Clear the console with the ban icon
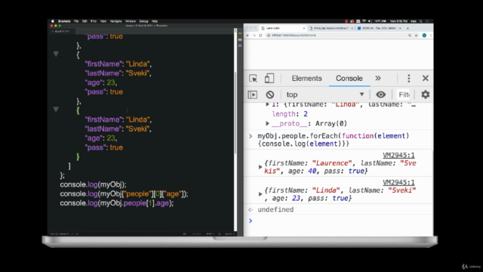 [270, 94]
